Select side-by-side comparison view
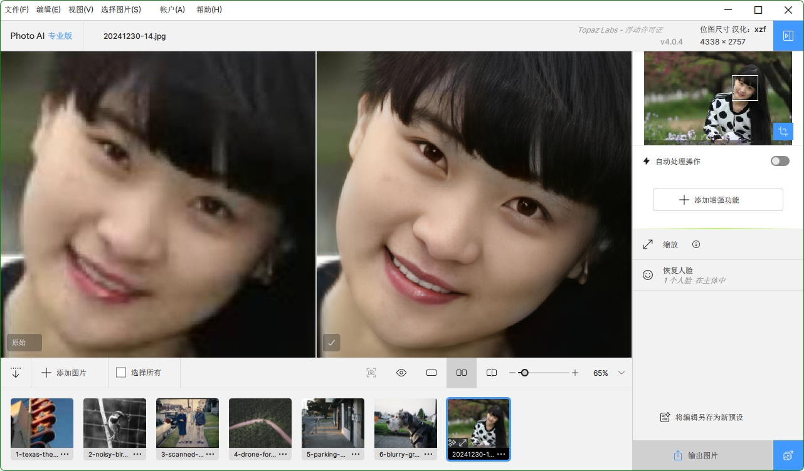The width and height of the screenshot is (804, 471). click(462, 373)
